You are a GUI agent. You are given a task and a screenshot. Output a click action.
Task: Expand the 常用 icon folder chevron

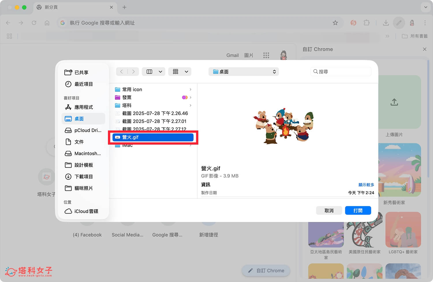pos(191,89)
